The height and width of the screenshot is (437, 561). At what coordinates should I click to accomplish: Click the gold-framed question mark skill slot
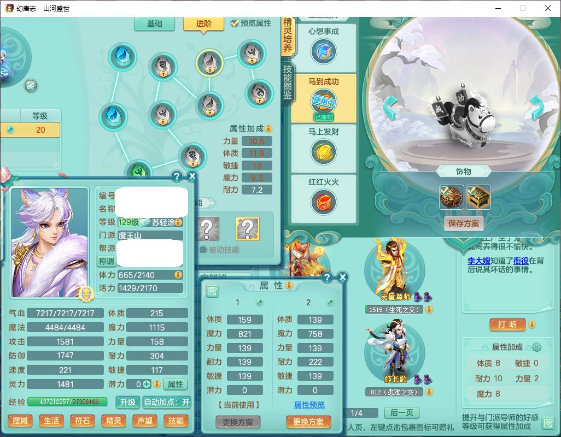[248, 229]
